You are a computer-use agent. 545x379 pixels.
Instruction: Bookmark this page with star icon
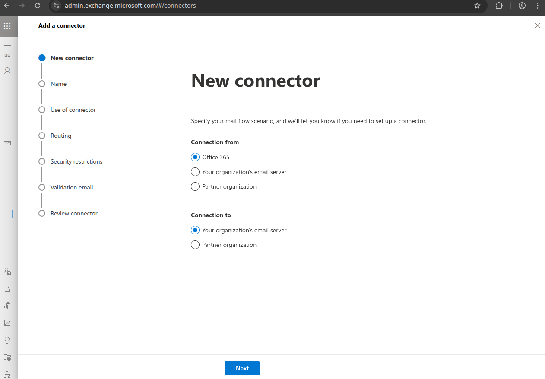coord(477,6)
